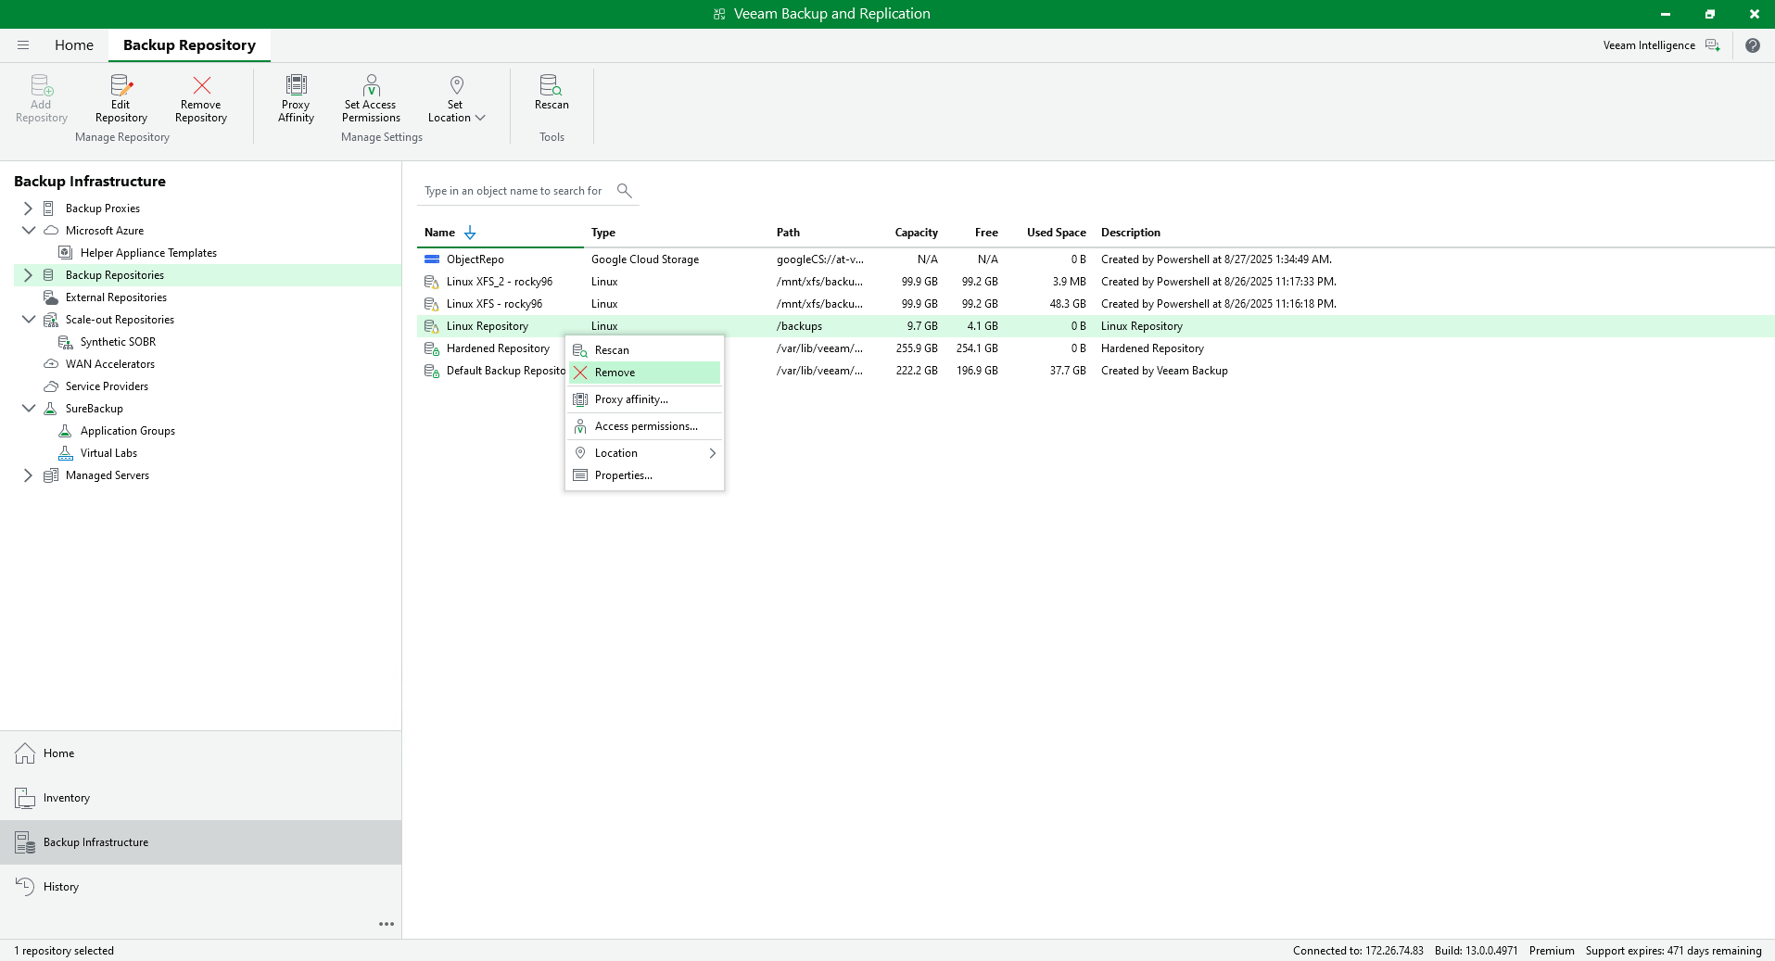This screenshot has width=1775, height=961.
Task: Click the Virtual Labs icon in tree
Action: [x=65, y=453]
